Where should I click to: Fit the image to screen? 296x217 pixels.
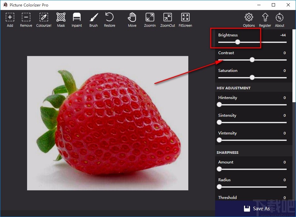click(185, 20)
